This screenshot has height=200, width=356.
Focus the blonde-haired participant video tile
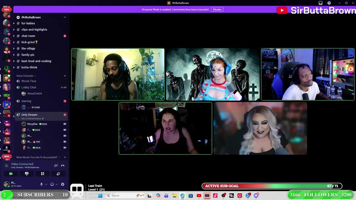point(260,128)
